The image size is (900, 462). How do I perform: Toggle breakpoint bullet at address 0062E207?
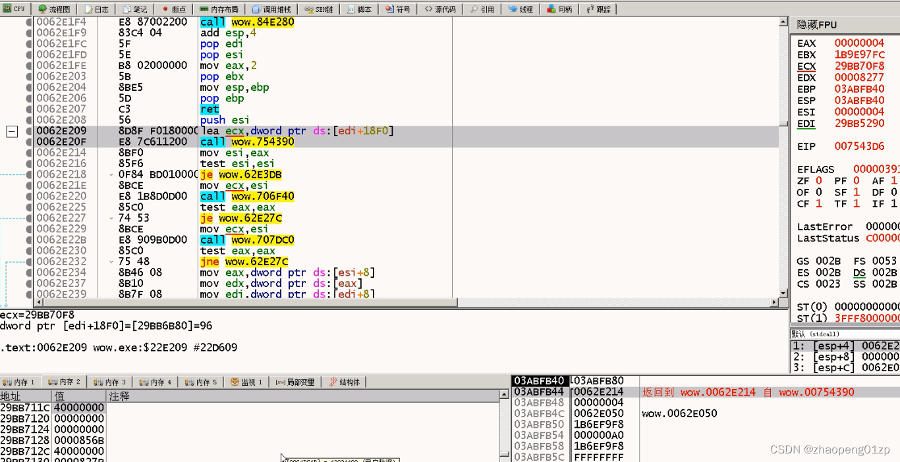pyautogui.click(x=29, y=109)
